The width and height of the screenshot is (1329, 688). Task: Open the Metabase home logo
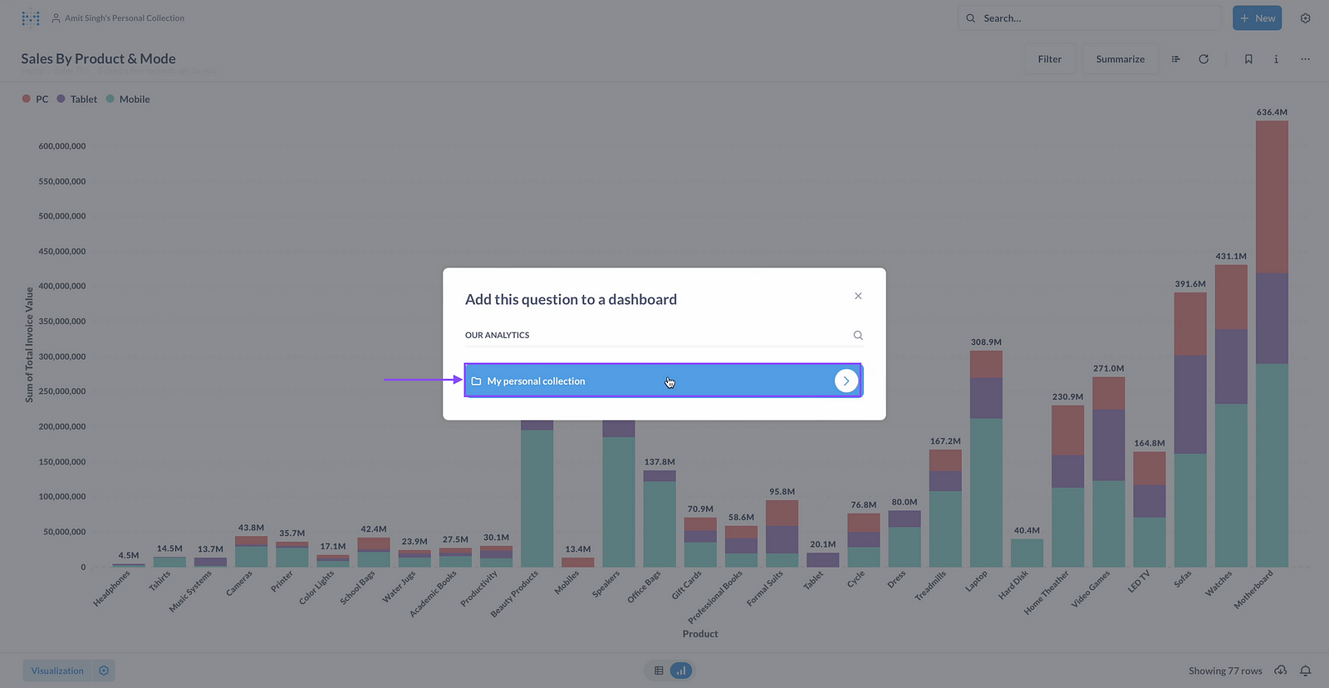tap(31, 18)
